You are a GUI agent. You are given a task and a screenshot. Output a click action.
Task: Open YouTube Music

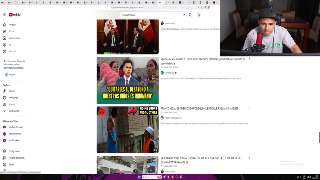click(x=14, y=134)
